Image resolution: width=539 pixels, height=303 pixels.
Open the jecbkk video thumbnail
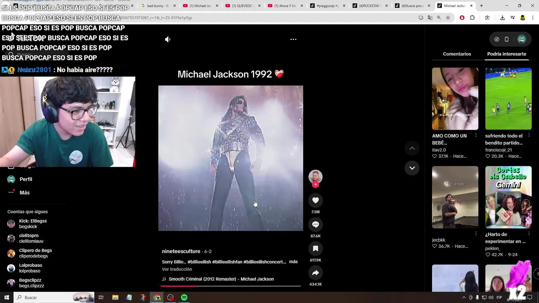coord(455,197)
